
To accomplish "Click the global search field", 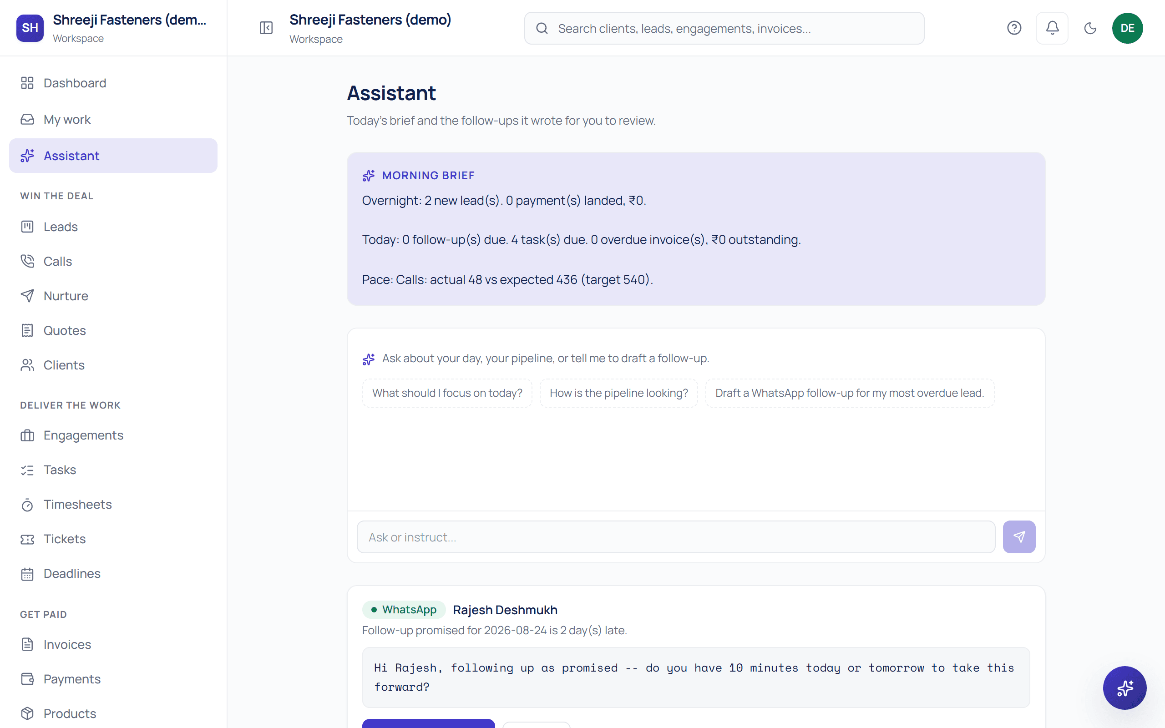I will tap(724, 28).
